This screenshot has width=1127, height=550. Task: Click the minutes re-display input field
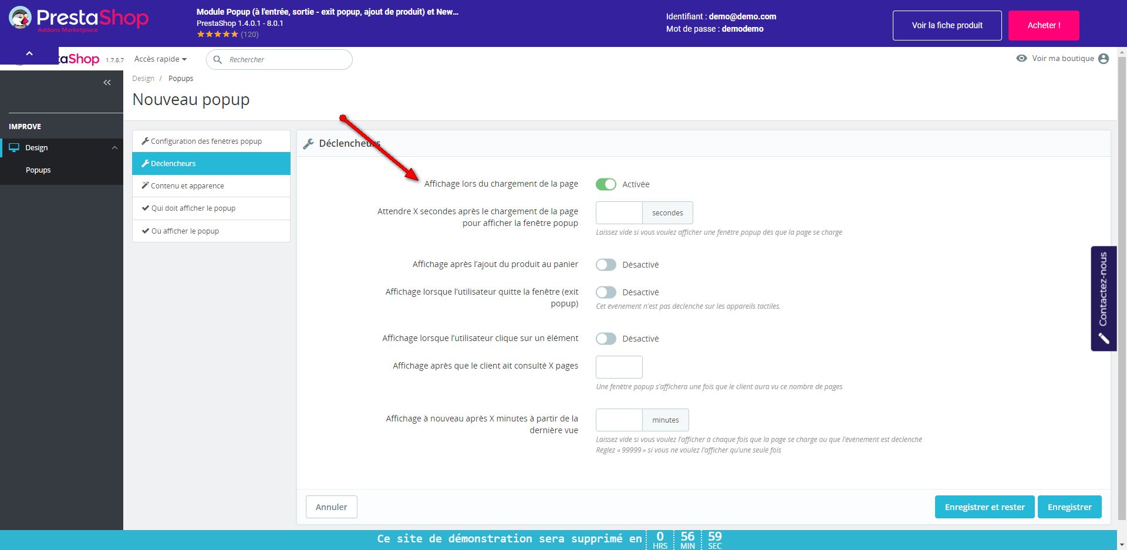619,420
